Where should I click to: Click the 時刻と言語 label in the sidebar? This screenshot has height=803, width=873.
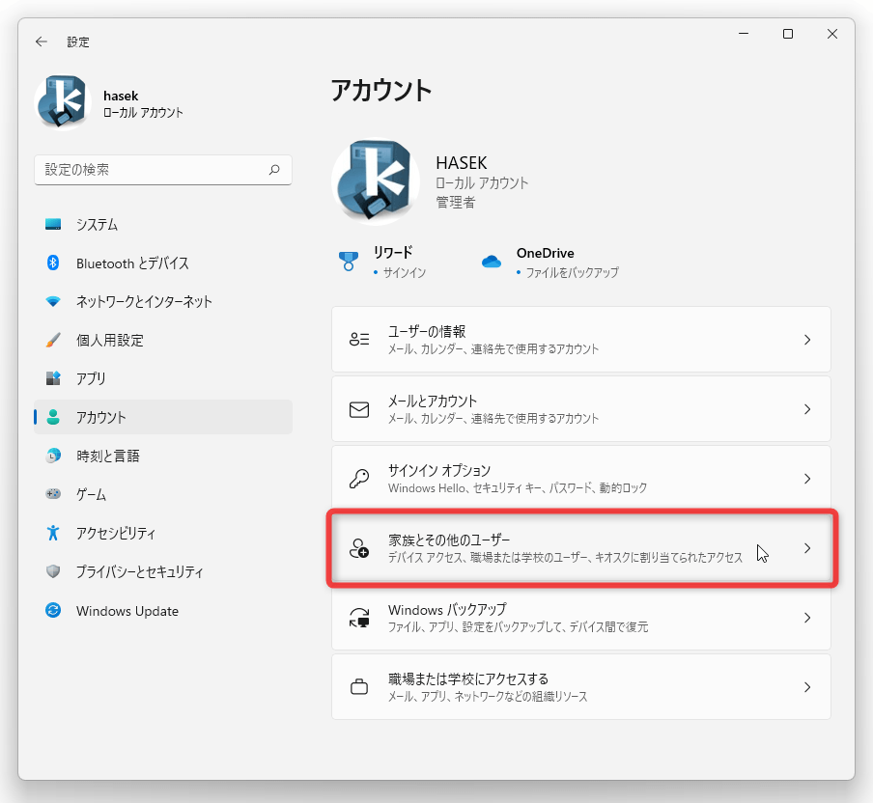[107, 456]
